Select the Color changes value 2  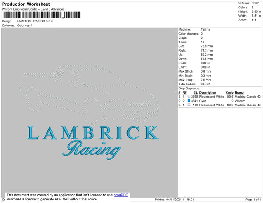point(202,34)
